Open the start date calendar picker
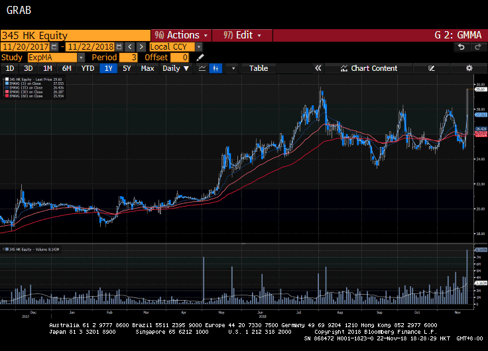The image size is (488, 351). 54,47
